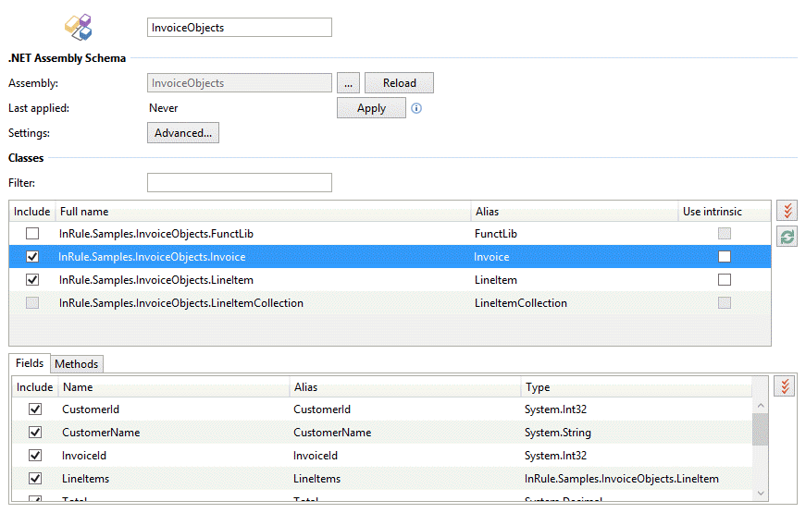Click into the Classes Filter text box
The width and height of the screenshot is (806, 513).
point(239,183)
